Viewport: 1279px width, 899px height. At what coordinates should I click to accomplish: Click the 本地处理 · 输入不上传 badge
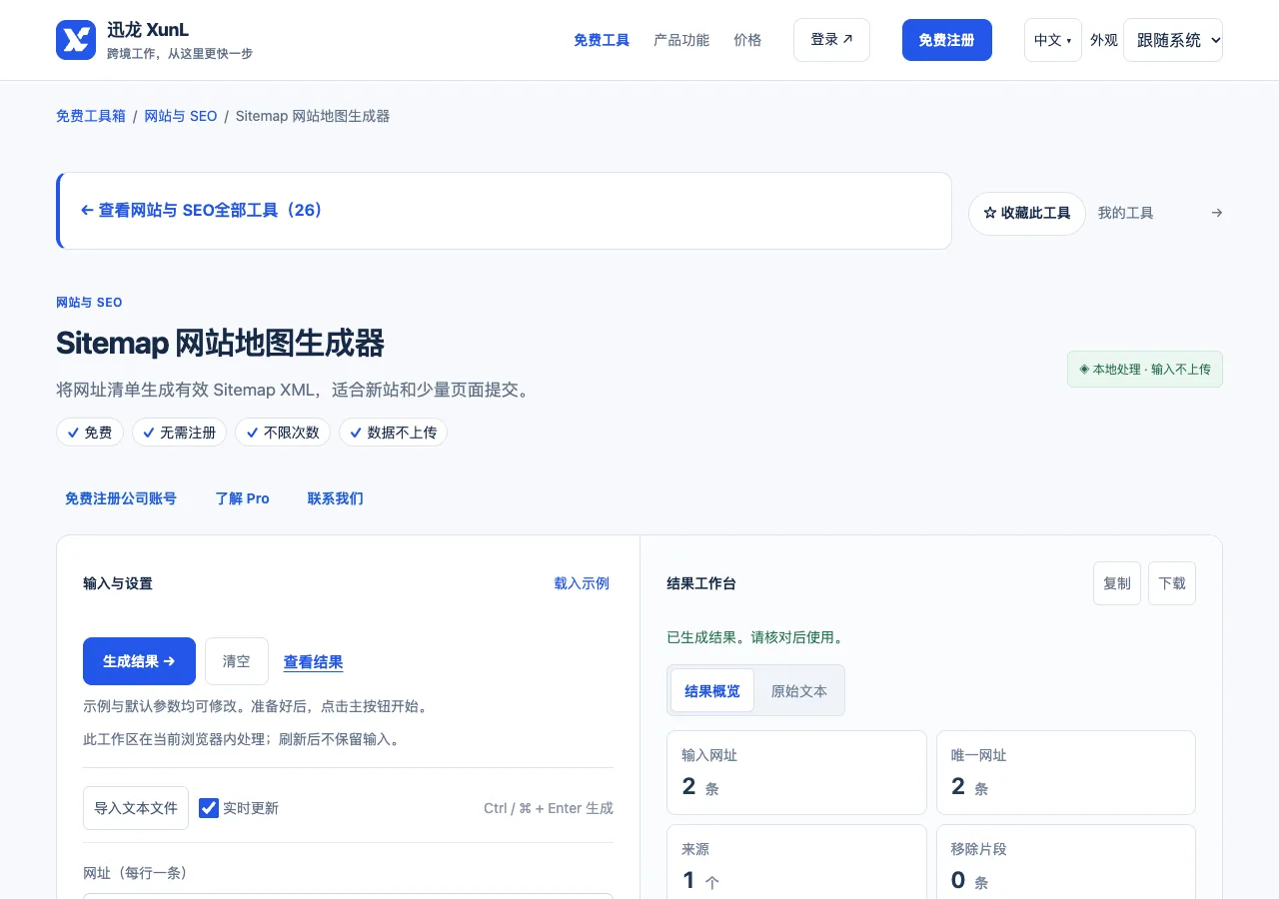coord(1145,370)
